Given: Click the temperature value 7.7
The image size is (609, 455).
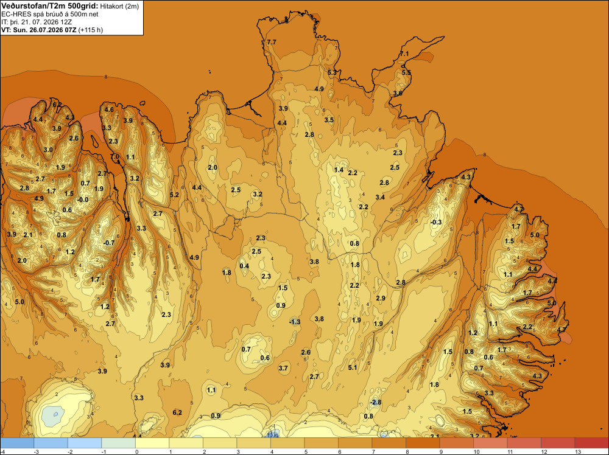Looking at the screenshot, I should pos(272,42).
